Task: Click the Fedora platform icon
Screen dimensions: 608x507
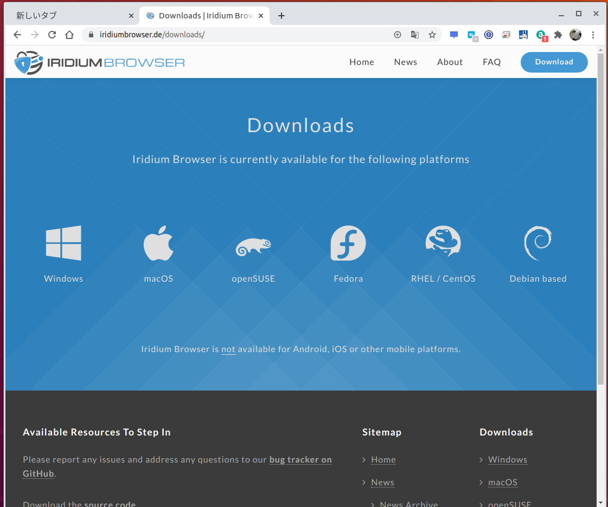Action: 348,243
